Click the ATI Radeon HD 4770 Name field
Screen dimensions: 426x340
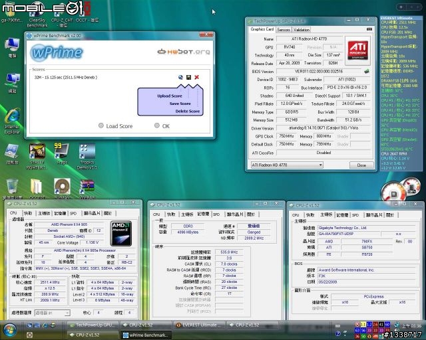coord(309,39)
